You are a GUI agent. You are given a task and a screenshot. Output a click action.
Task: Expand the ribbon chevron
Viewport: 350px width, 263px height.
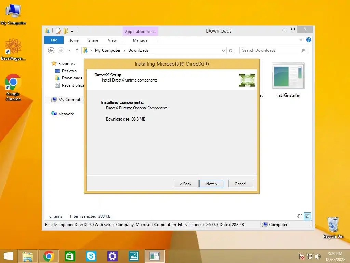pyautogui.click(x=301, y=40)
